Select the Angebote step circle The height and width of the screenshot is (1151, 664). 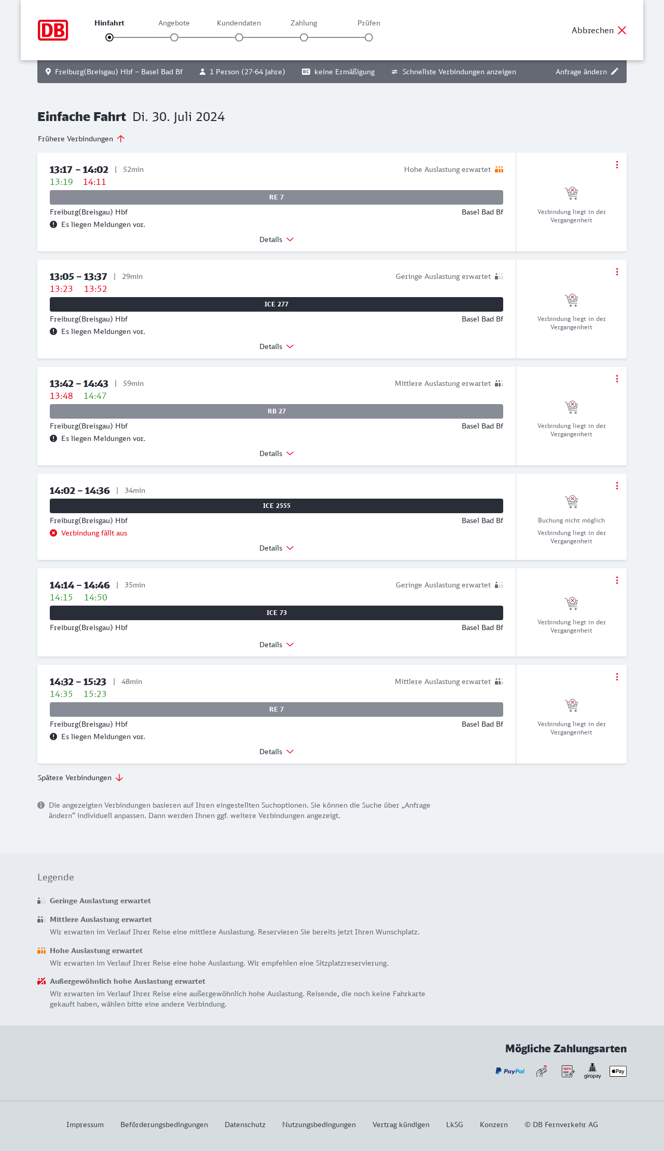coord(174,37)
